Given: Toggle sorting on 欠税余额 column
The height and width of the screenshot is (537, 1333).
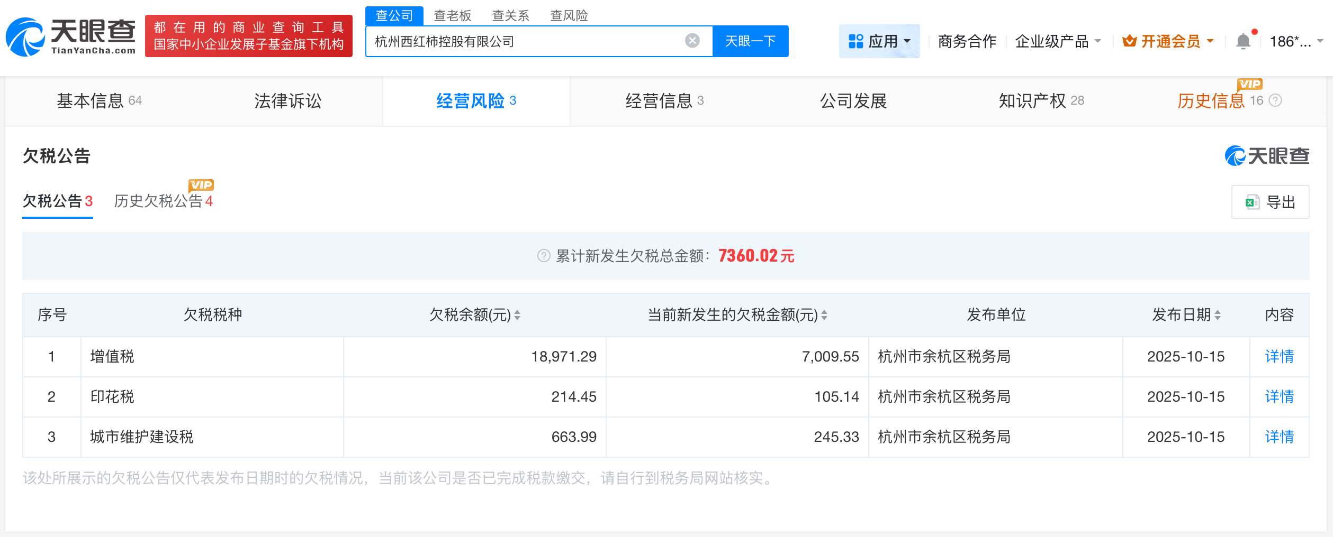Looking at the screenshot, I should [517, 315].
